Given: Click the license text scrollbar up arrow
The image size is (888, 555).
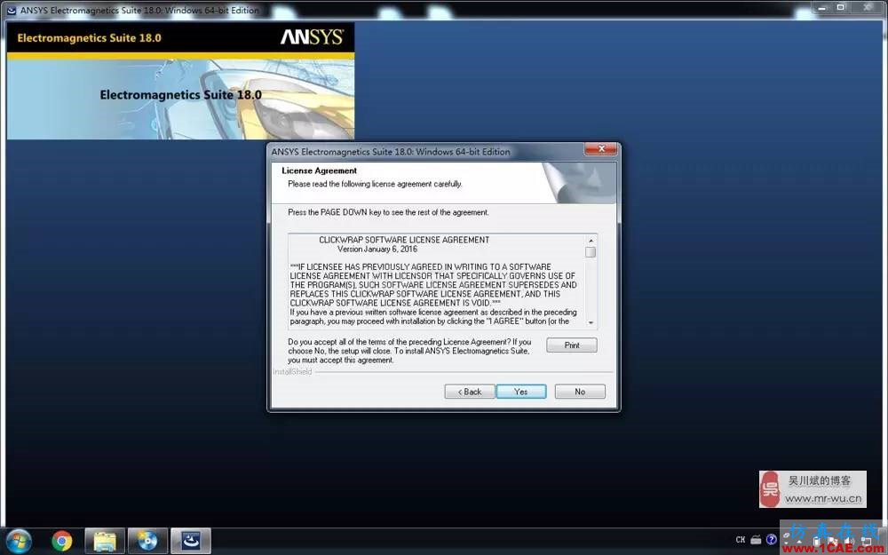Looking at the screenshot, I should click(x=591, y=240).
